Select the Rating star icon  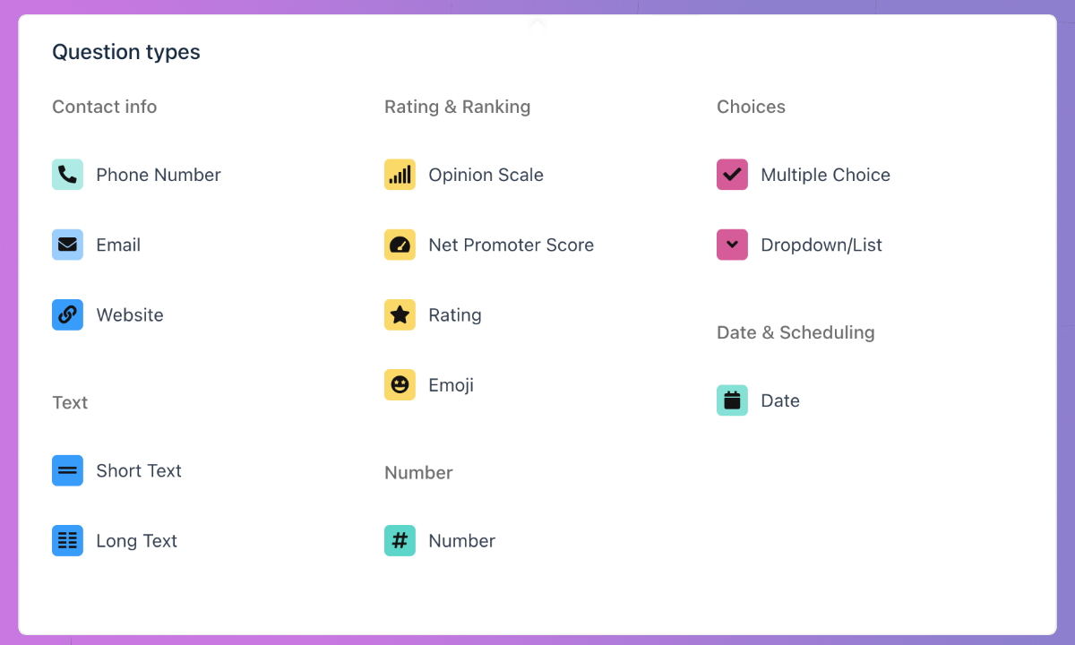tap(400, 314)
